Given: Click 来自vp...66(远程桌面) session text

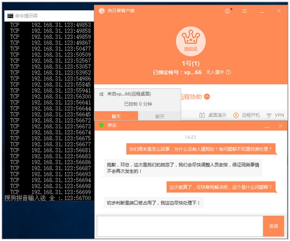Looking at the screenshot, I should click(129, 94).
